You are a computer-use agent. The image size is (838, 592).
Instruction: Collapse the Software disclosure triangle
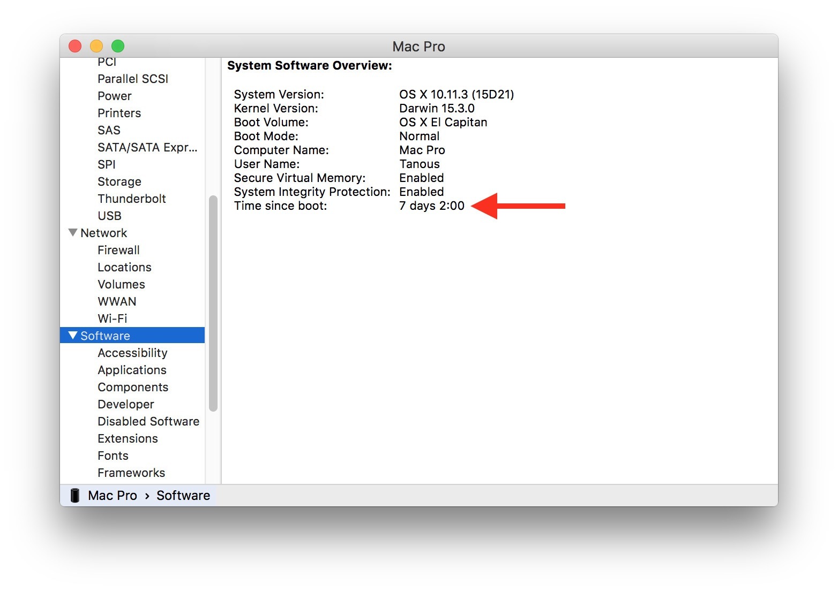(73, 336)
